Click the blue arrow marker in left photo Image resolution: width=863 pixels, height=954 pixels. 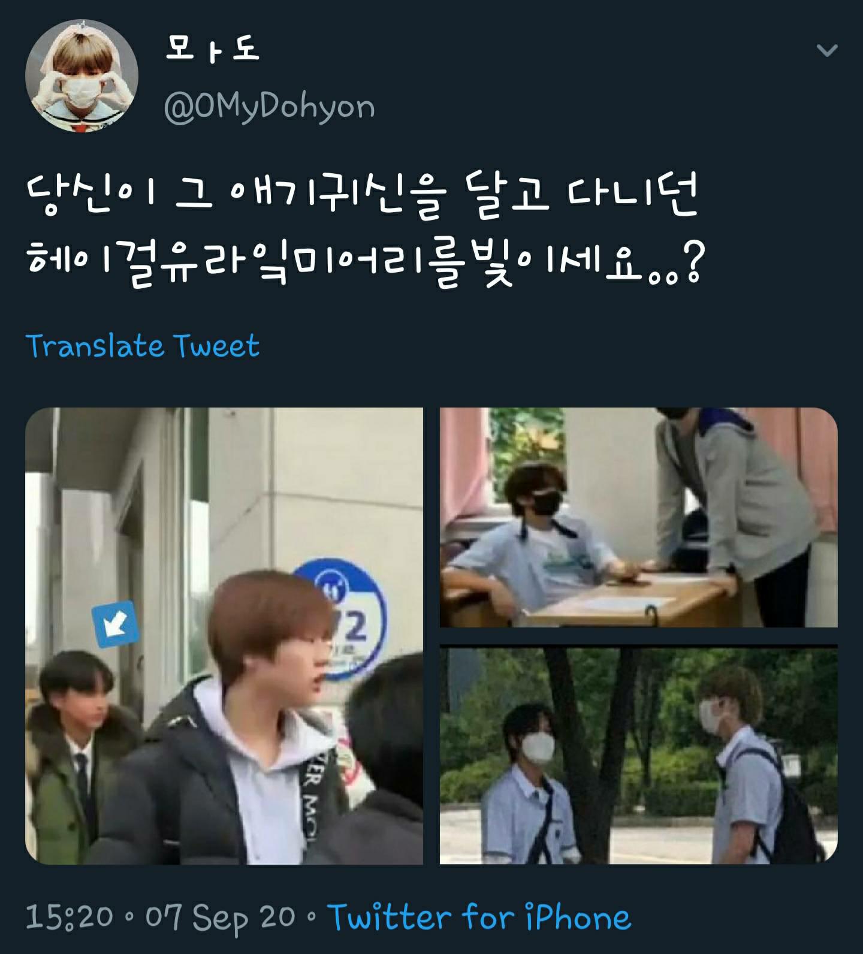pos(114,626)
